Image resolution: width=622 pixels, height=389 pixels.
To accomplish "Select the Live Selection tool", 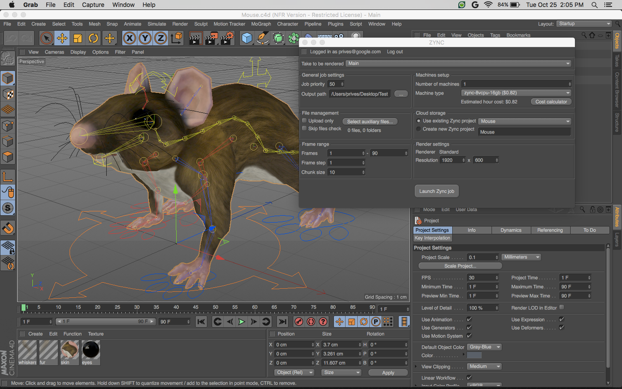I will coord(46,38).
